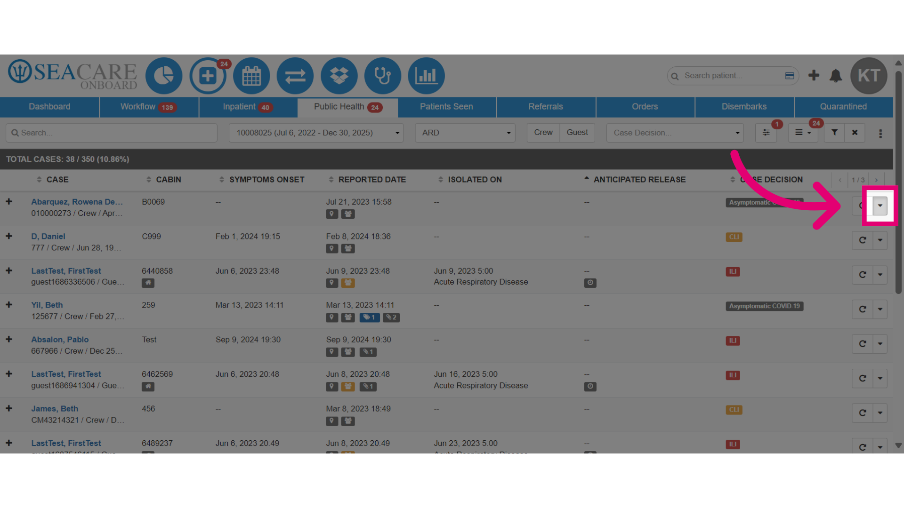Click refresh icon in James, Beth row
This screenshot has width=904, height=508.
click(863, 413)
